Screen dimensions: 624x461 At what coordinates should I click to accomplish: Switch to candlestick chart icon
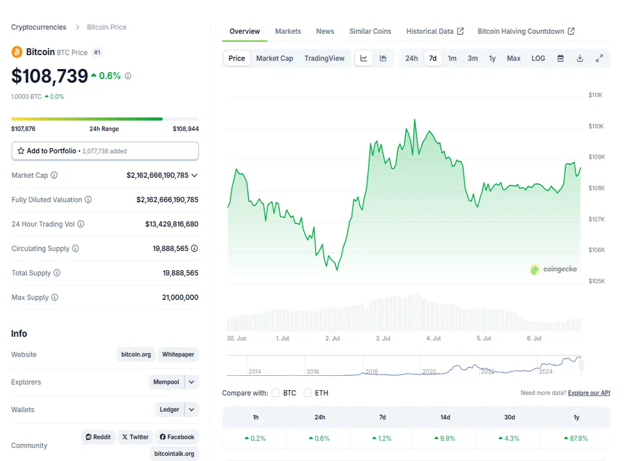click(383, 58)
